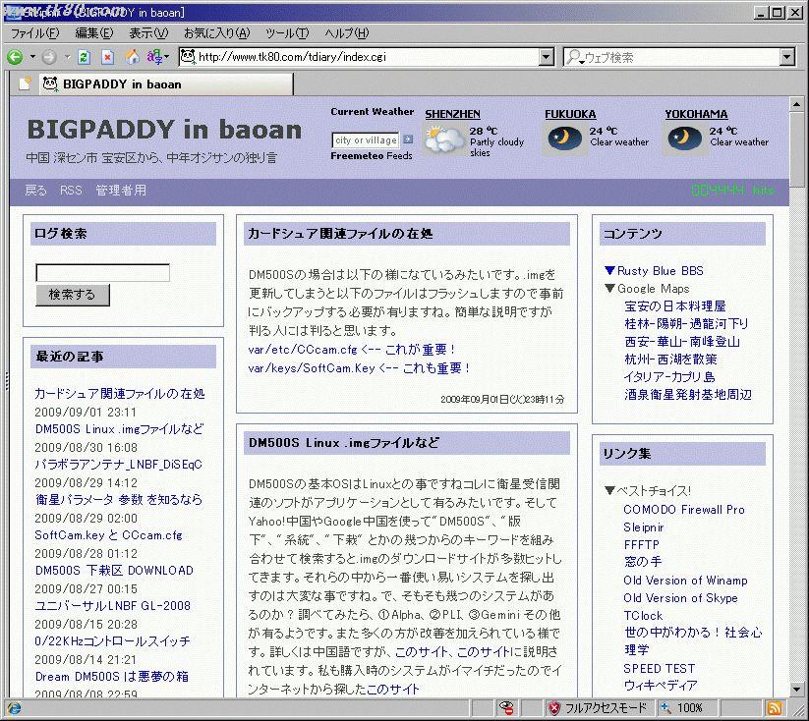
Task: Go to the Home page icon
Action: click(x=132, y=57)
